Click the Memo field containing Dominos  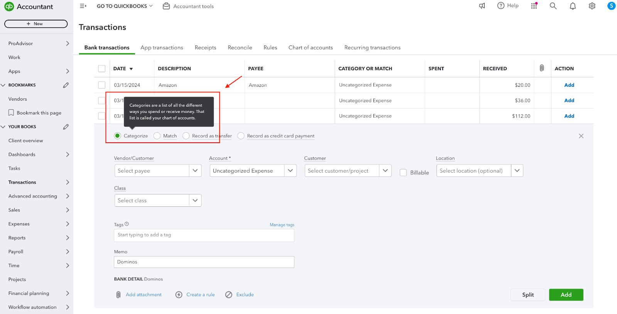pos(204,262)
